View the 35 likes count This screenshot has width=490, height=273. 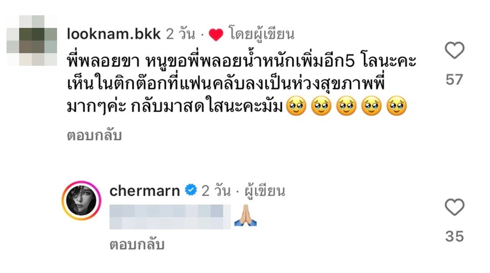tap(454, 236)
